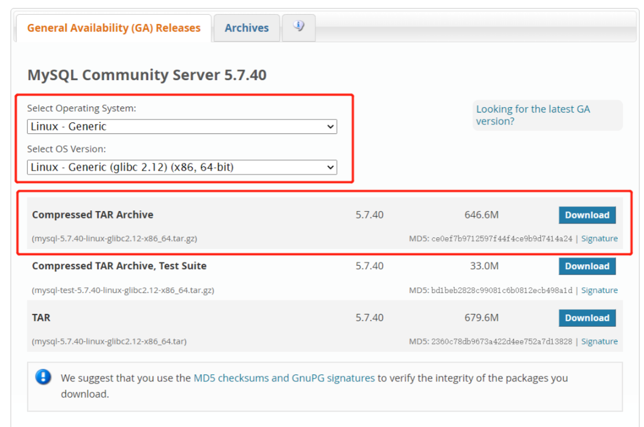Click the mysql-test-5.7.40 tar.gz filename
Viewport: 644px width, 427px height.
[x=123, y=290]
